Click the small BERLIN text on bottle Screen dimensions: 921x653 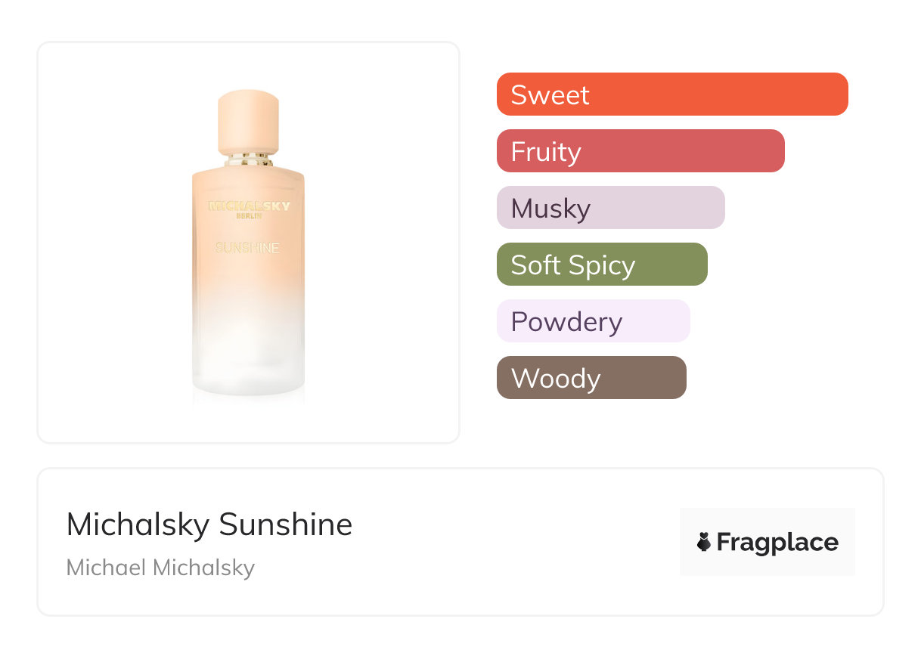coord(248,216)
